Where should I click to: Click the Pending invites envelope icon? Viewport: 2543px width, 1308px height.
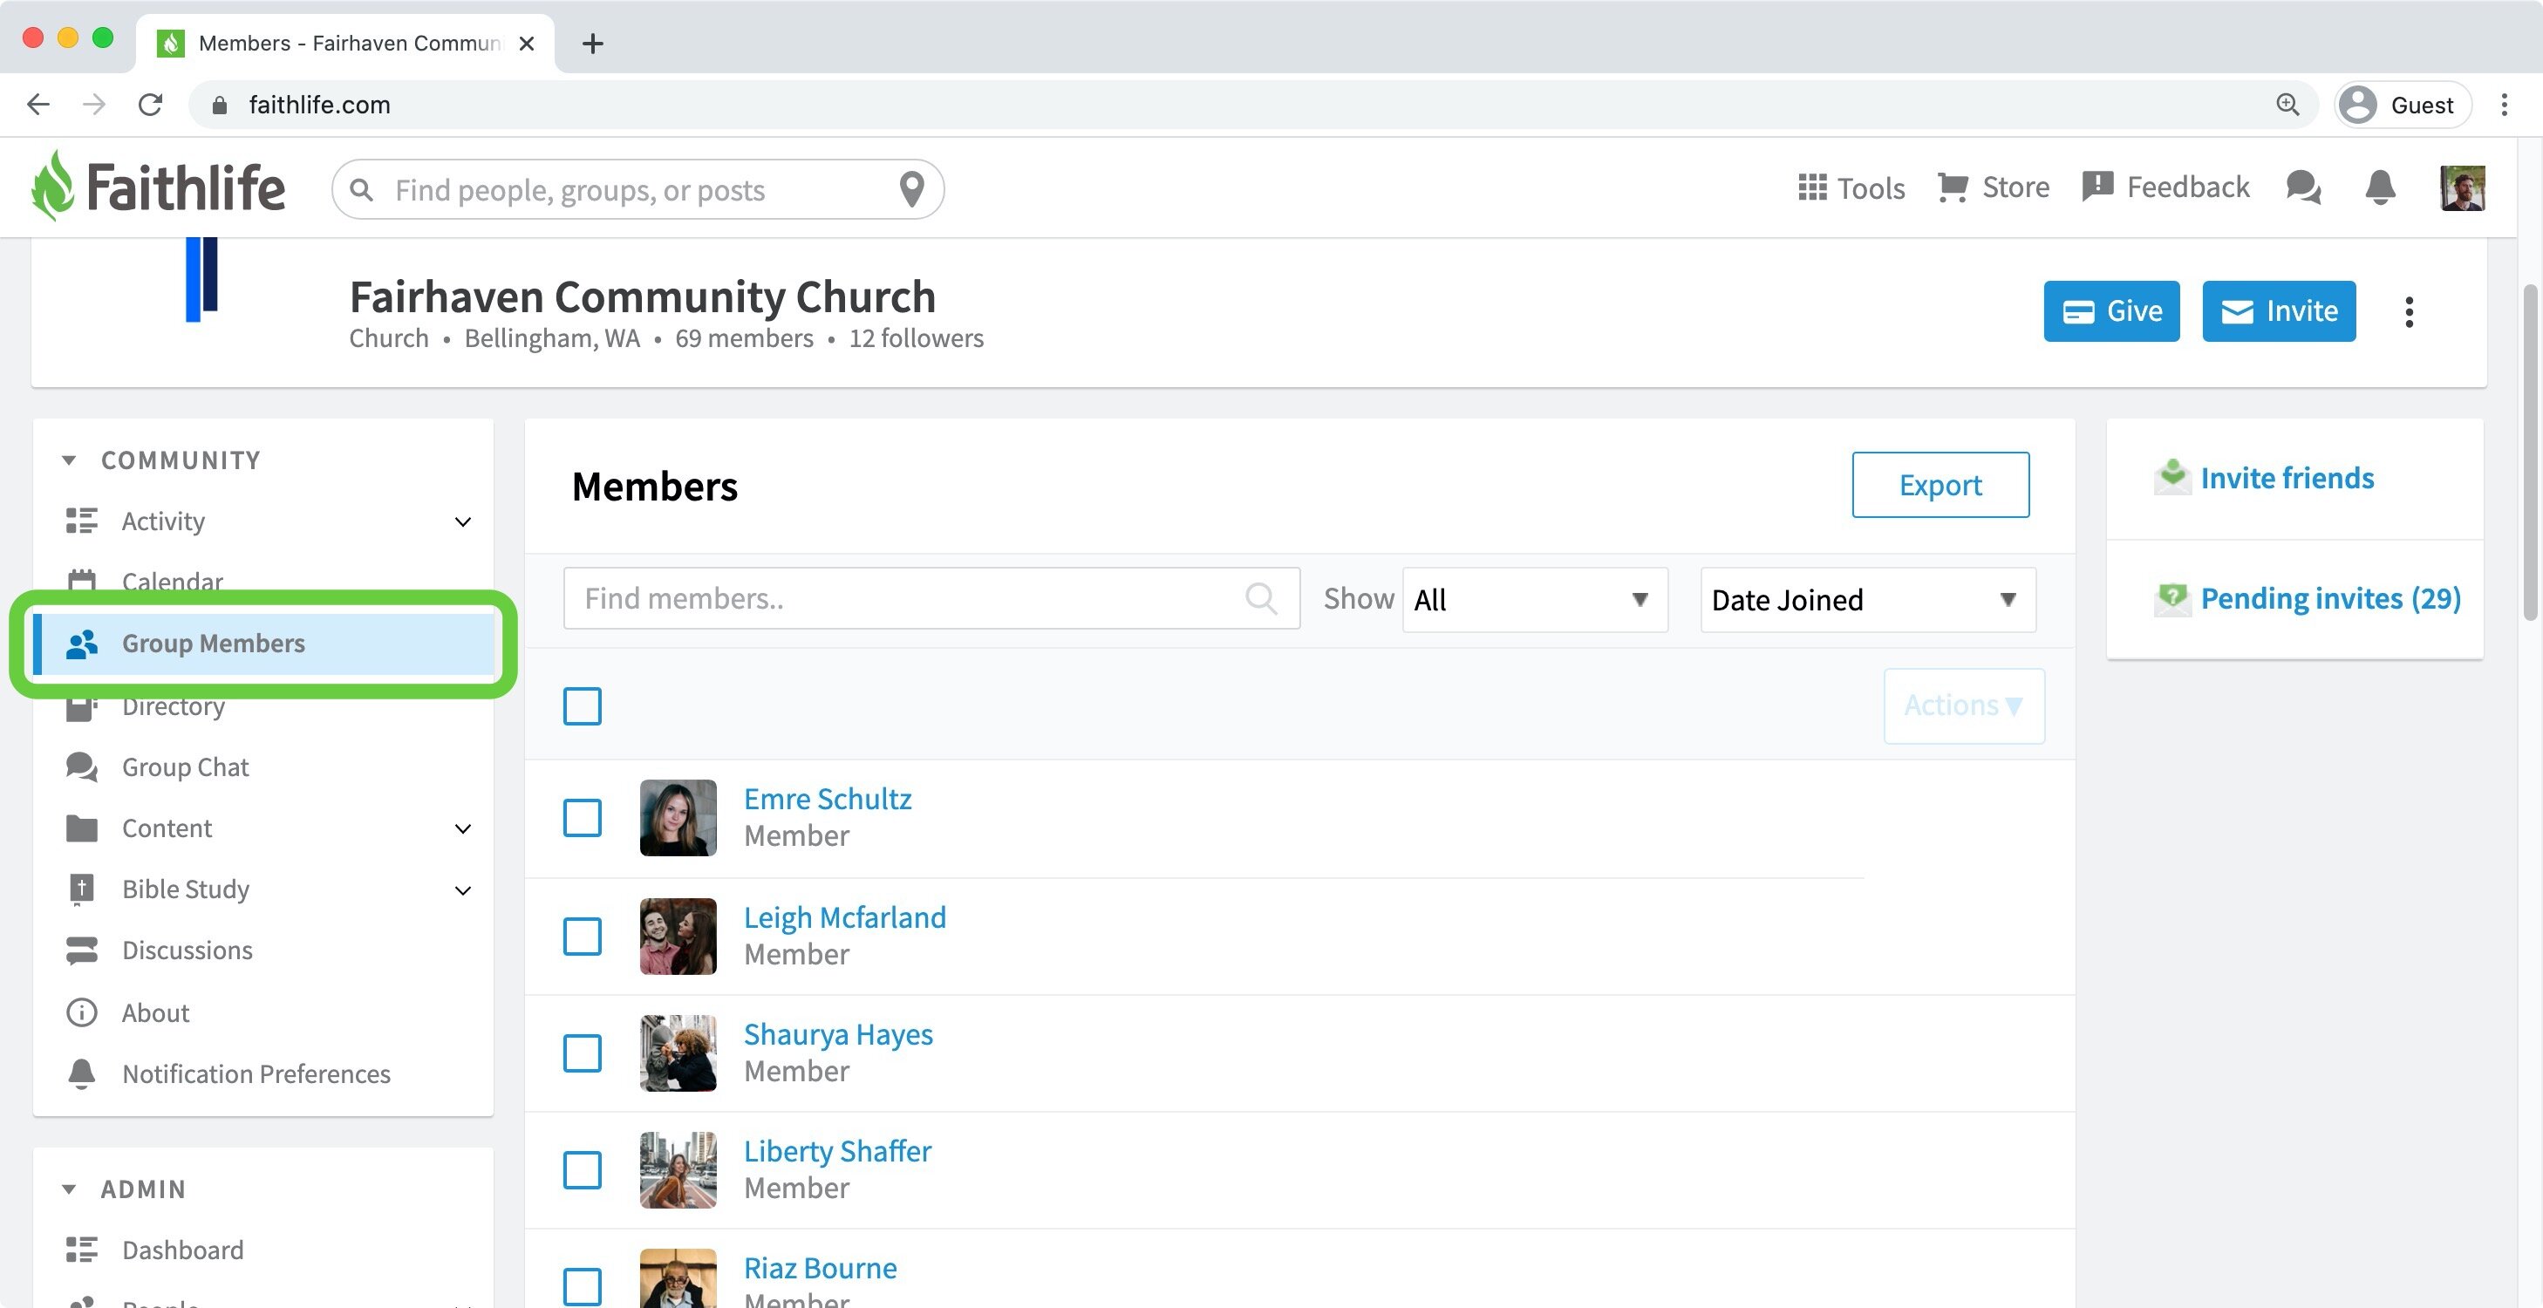[x=2171, y=598]
